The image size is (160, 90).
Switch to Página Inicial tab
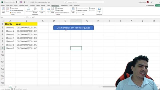coord(9,5)
